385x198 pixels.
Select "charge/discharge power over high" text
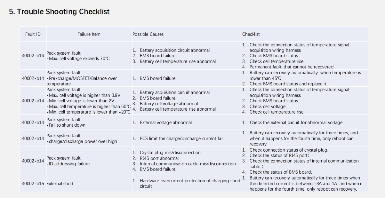(83, 141)
